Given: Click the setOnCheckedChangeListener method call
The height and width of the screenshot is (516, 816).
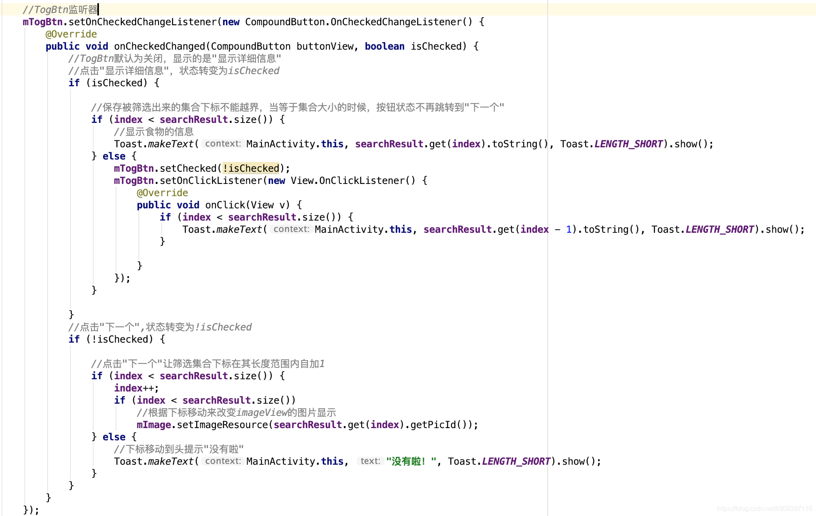Looking at the screenshot, I should pyautogui.click(x=143, y=22).
